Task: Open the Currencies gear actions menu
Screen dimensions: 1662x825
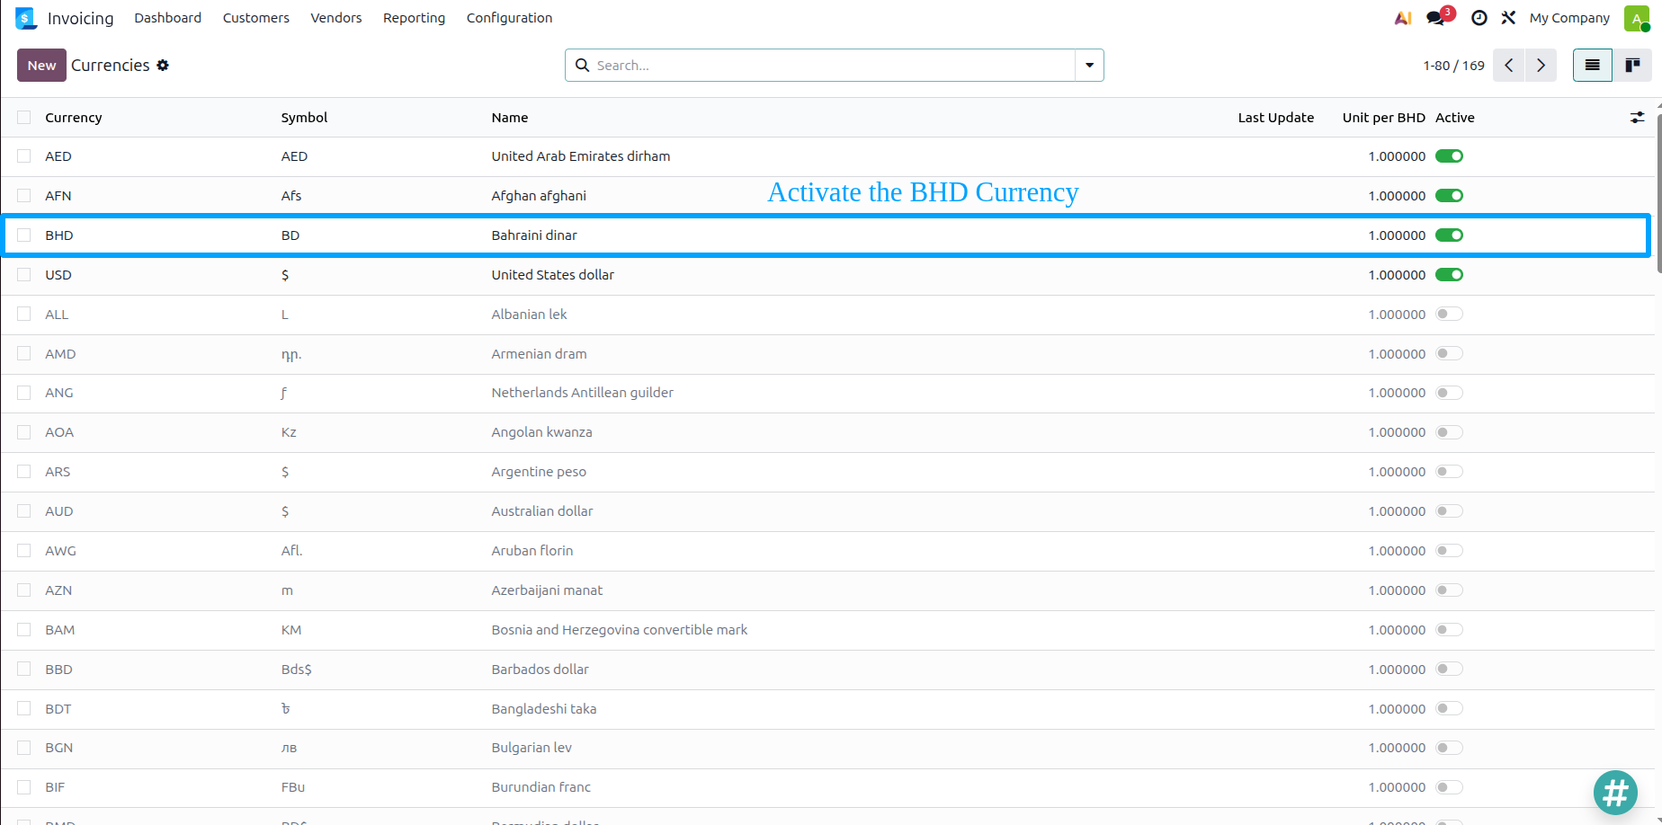Action: [163, 66]
